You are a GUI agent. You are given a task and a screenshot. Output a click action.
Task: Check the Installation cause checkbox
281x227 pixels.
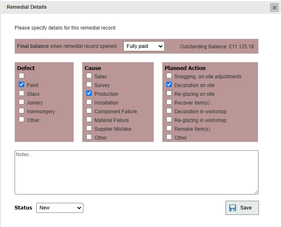click(89, 102)
